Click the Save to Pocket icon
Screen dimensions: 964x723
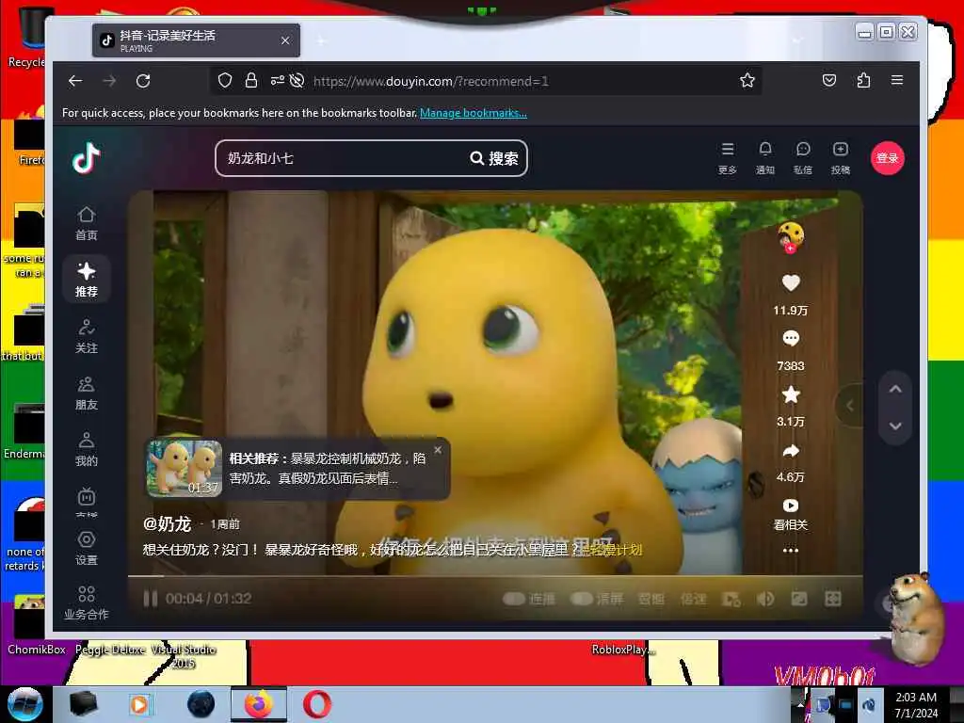pyautogui.click(x=829, y=80)
